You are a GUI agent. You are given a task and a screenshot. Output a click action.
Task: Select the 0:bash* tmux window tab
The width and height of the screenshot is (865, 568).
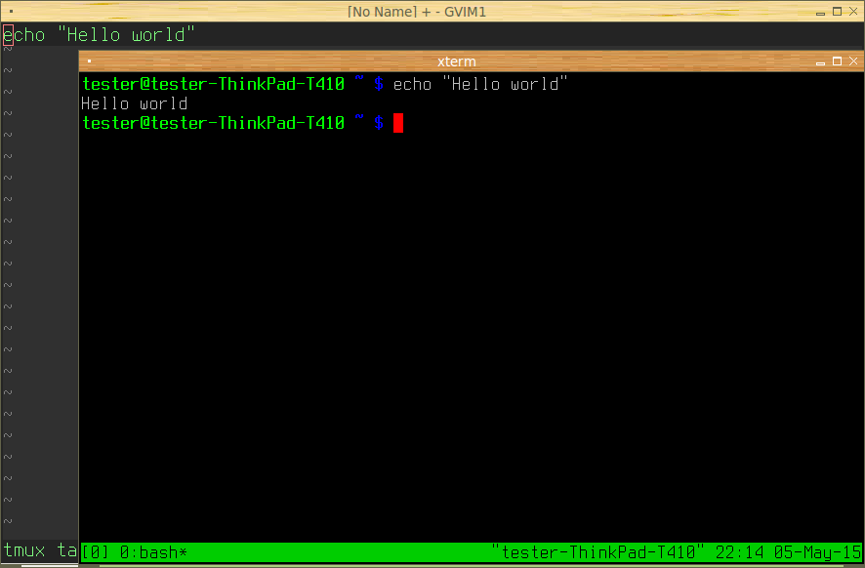point(153,552)
